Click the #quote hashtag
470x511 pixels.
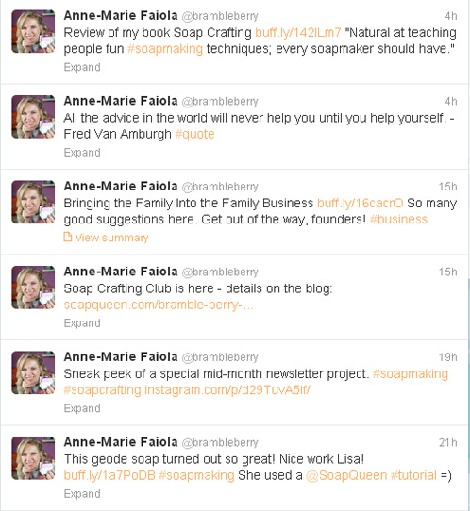pyautogui.click(x=194, y=134)
